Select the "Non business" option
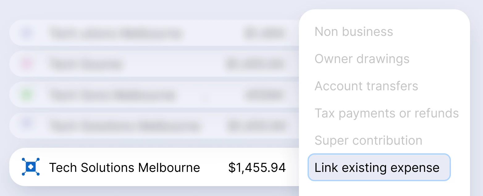483x196 pixels. click(x=354, y=32)
